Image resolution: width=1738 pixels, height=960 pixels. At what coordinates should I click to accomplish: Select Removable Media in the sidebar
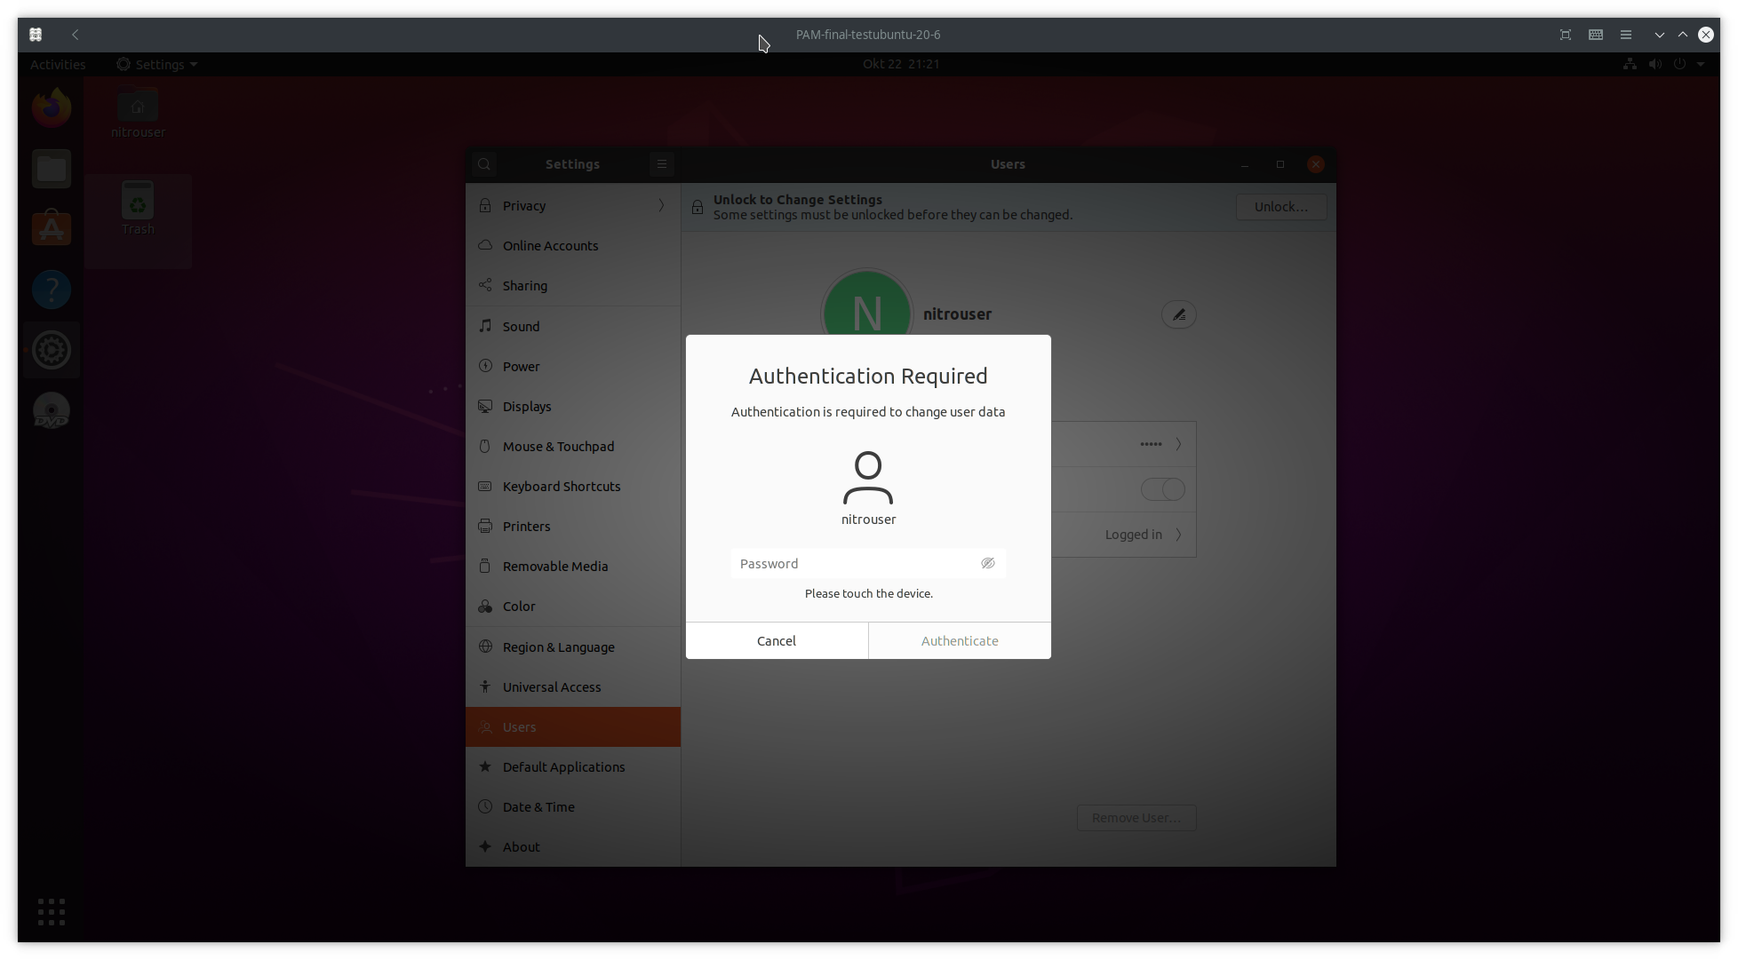tap(573, 567)
